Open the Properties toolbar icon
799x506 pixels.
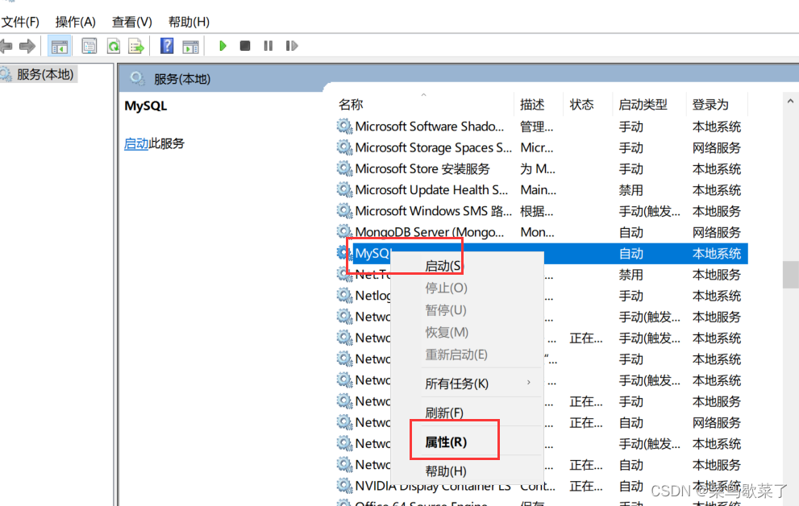tap(89, 46)
